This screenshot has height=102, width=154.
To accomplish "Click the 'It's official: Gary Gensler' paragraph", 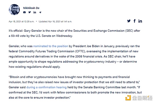I will point(74,33).
